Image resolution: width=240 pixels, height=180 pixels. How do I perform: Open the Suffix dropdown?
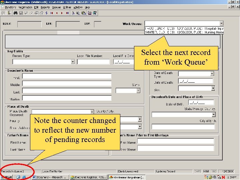point(138,90)
